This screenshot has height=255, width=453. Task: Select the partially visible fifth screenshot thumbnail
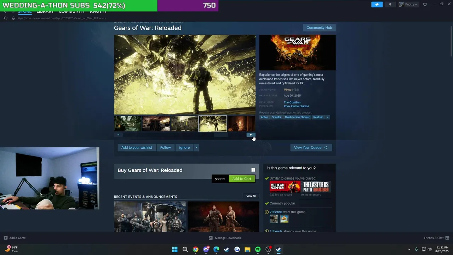coord(241,124)
